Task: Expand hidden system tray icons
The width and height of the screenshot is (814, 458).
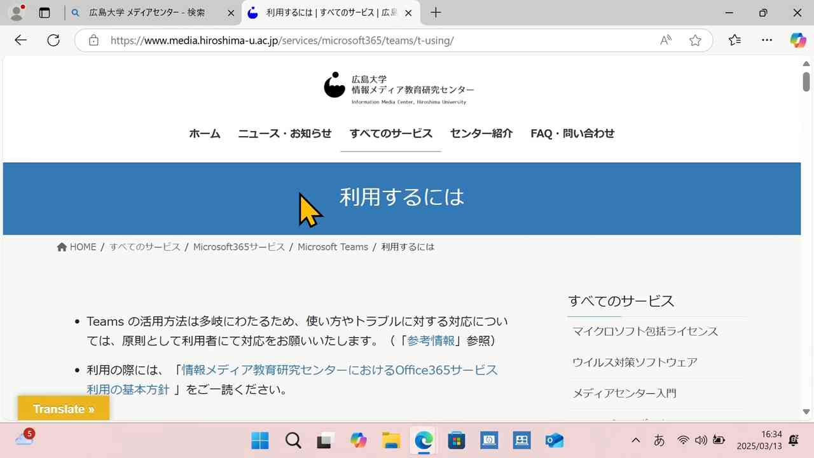Action: click(x=635, y=440)
